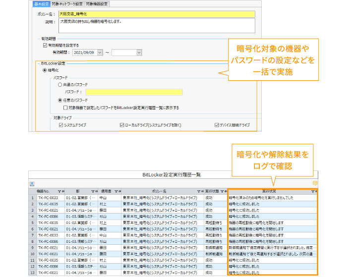Image resolution: width=347 pixels, height=277 pixels.
Task: Open the filter icon in 実行状況 column header
Action: (313, 191)
